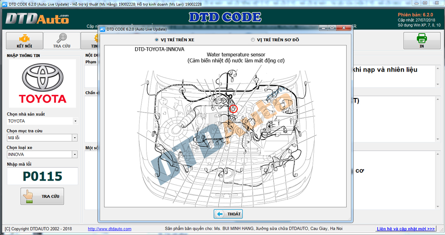Minimize the DTD CODE popup dialog
This screenshot has width=445, height=235.
tap(324, 28)
